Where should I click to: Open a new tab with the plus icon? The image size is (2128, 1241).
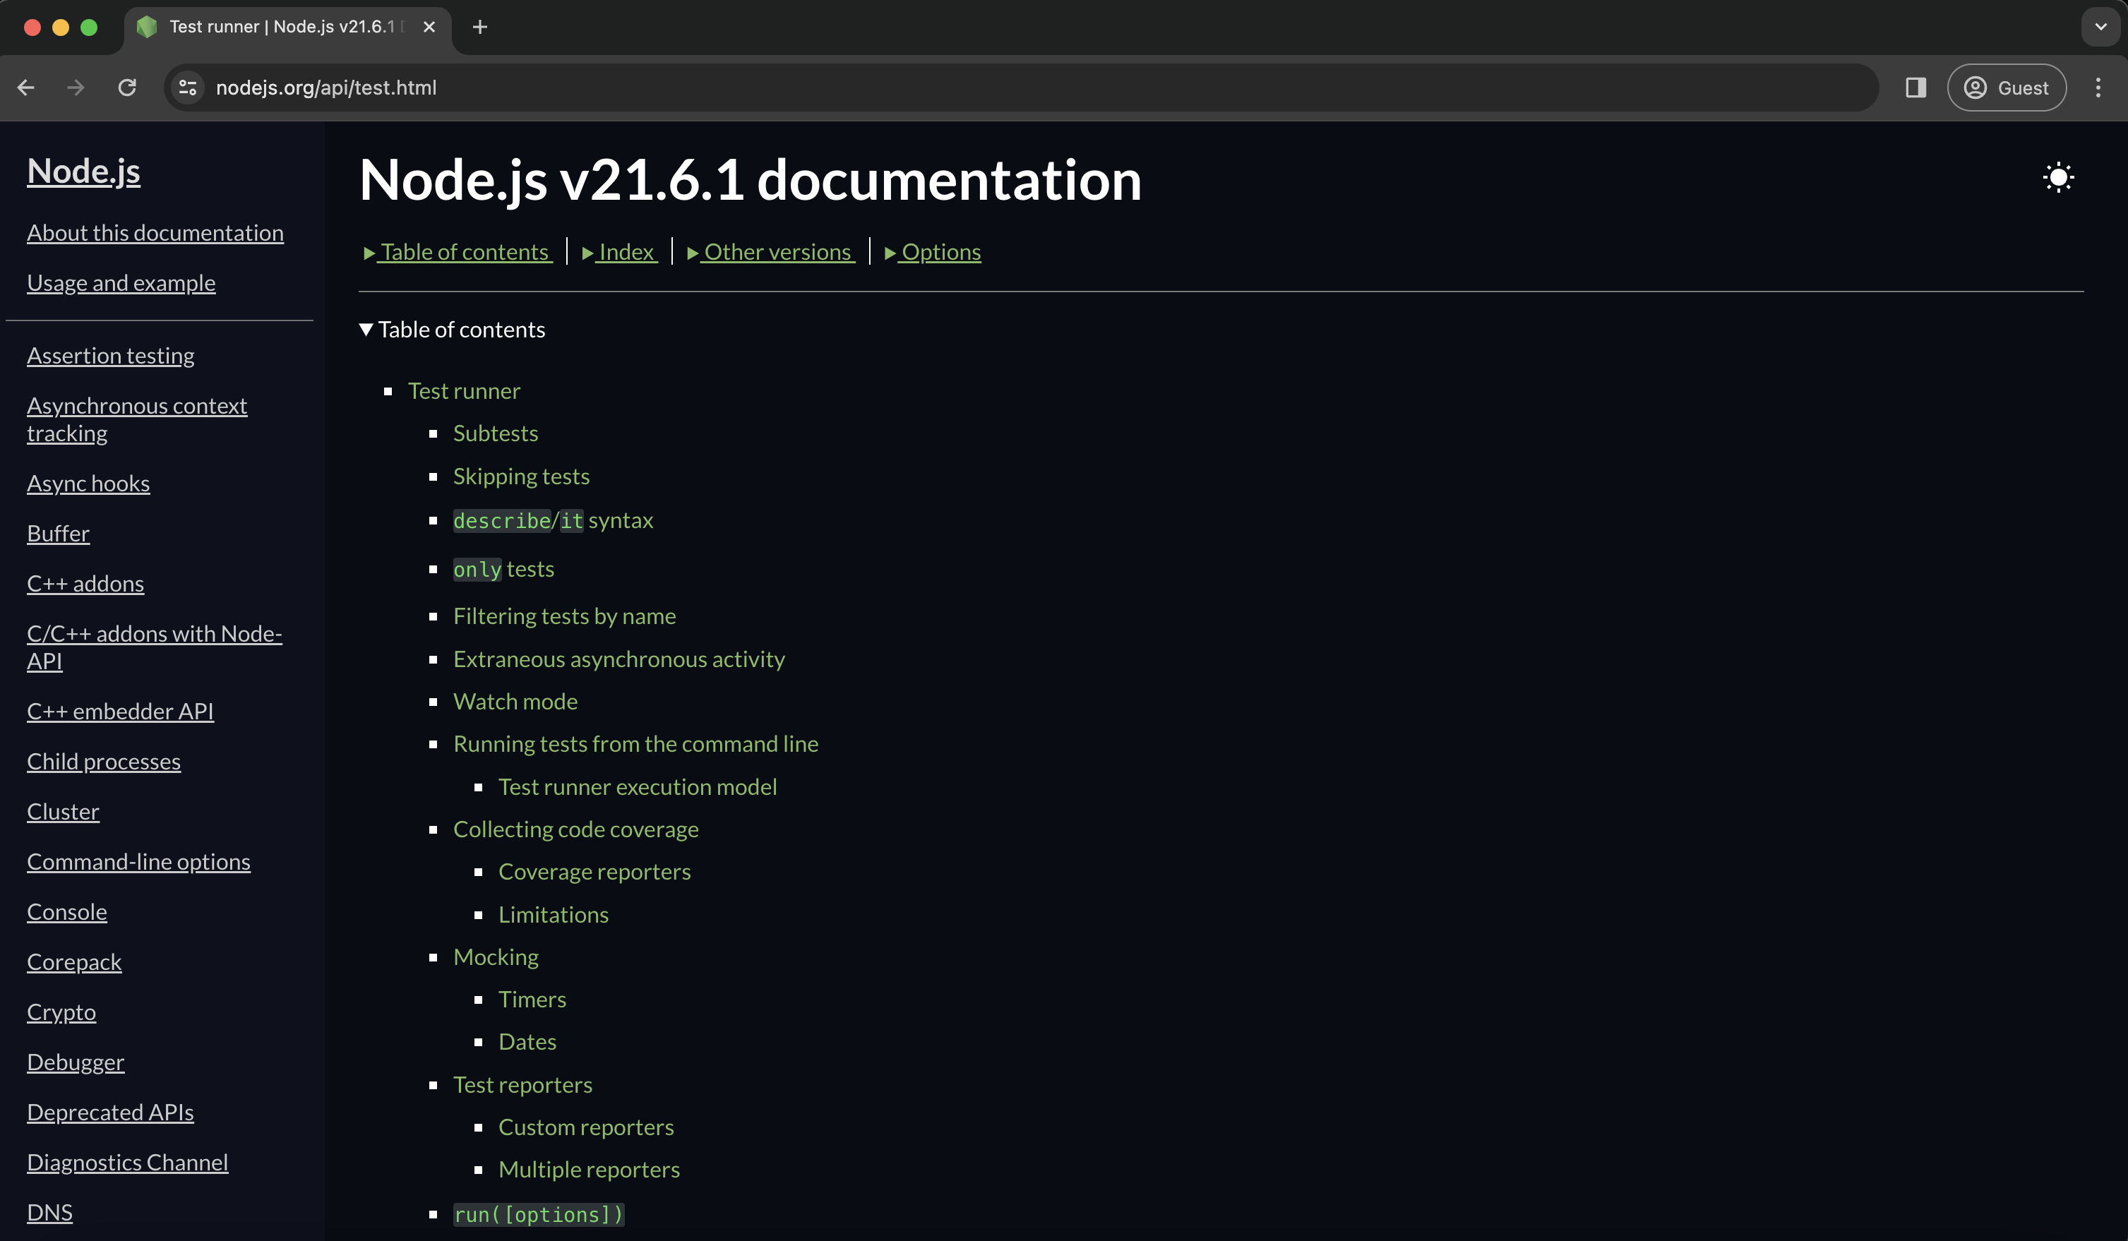pos(479,27)
